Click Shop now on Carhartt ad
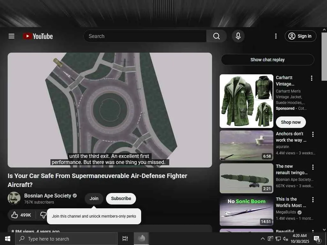The height and width of the screenshot is (245, 327). click(291, 122)
